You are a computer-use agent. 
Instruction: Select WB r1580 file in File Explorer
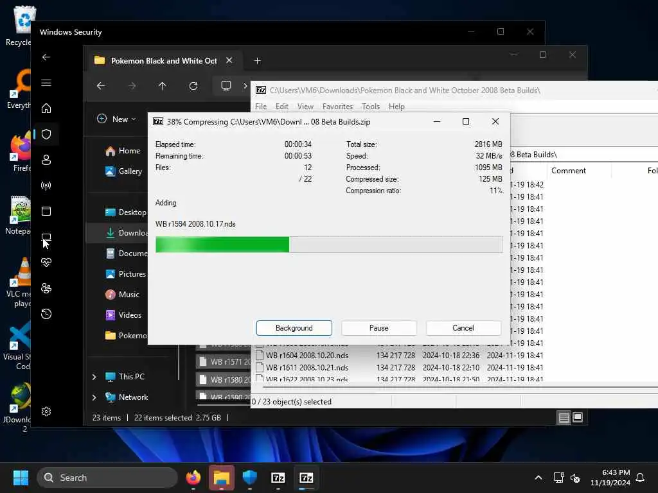[224, 379]
